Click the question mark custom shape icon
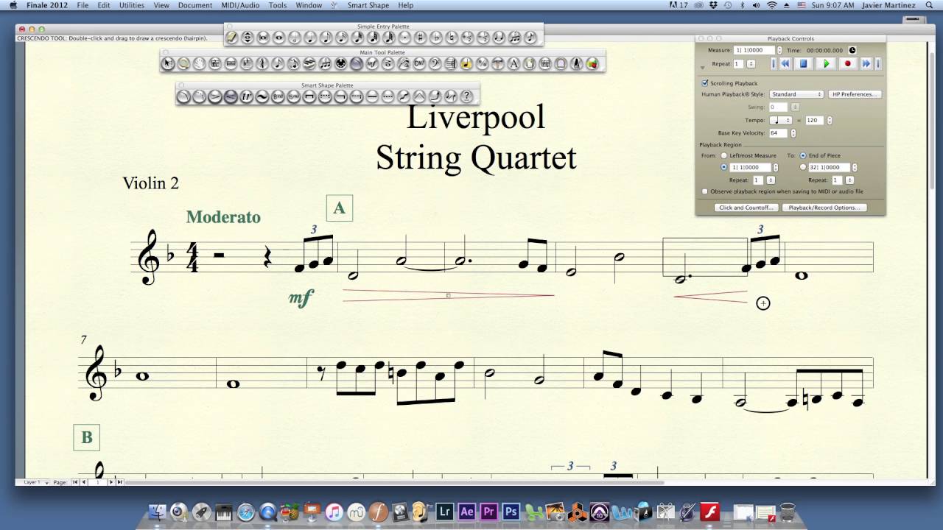Screen dimensions: 943x530 click(x=467, y=96)
